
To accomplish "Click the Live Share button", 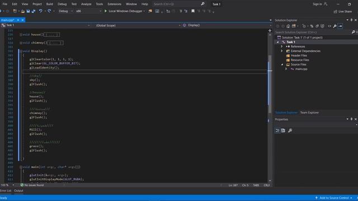I will tap(343, 11).
